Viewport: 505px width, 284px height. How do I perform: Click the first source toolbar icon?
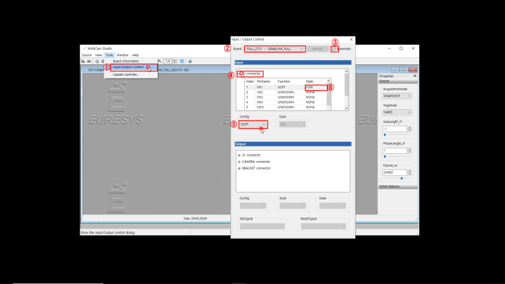[83, 61]
